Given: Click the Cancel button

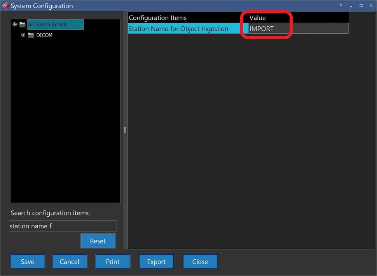Looking at the screenshot, I should [x=70, y=262].
